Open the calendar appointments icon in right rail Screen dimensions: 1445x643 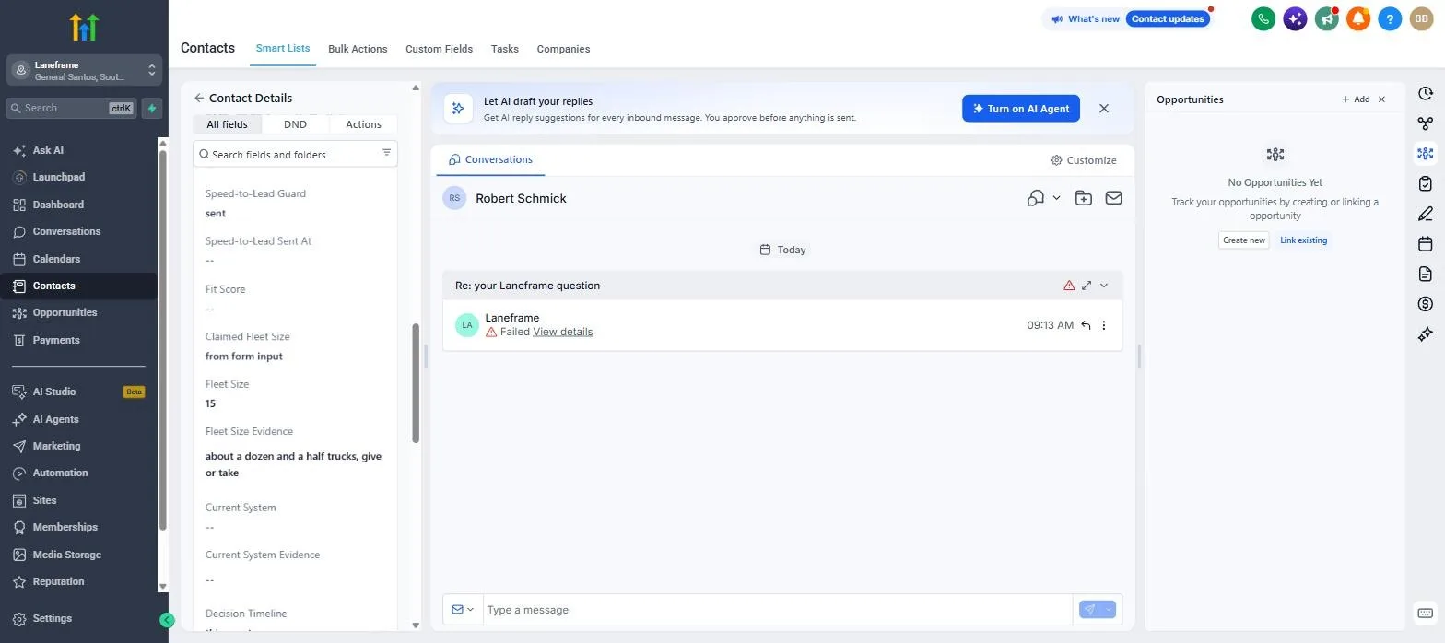[x=1426, y=244]
